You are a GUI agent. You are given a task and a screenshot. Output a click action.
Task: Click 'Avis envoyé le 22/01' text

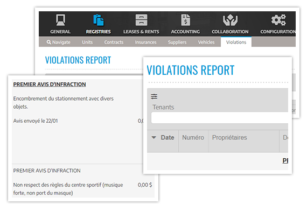[36, 121]
